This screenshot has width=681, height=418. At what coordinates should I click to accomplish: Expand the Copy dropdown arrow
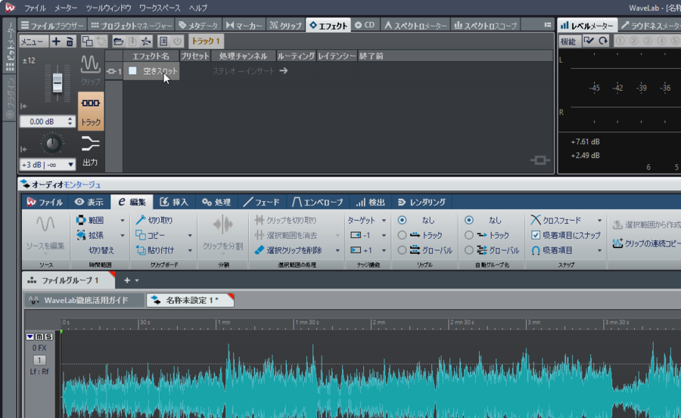click(190, 235)
